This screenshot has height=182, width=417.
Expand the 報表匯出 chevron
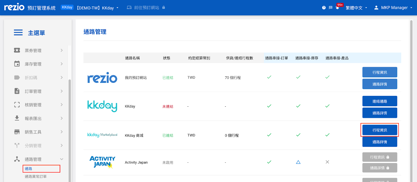point(62,118)
